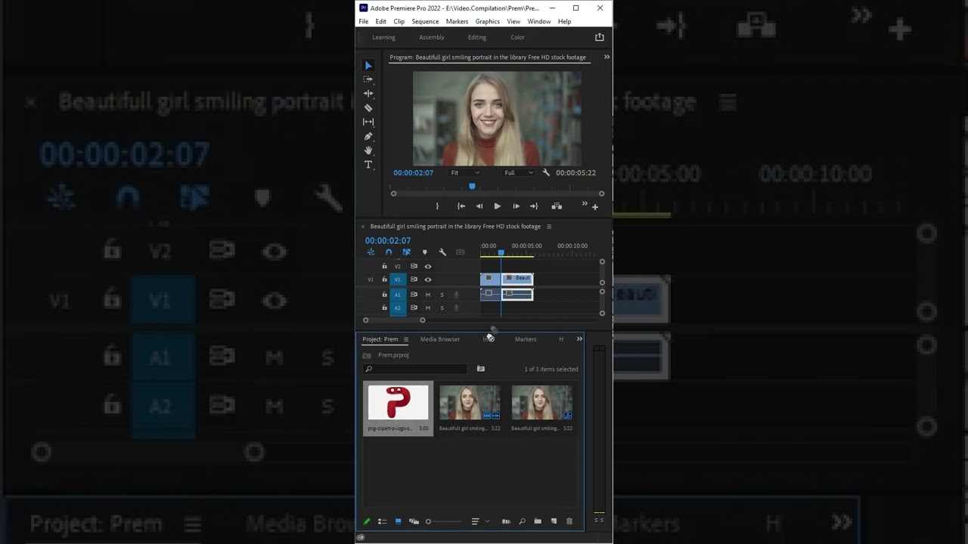968x544 pixels.
Task: Select the Razor tool
Action: point(368,108)
